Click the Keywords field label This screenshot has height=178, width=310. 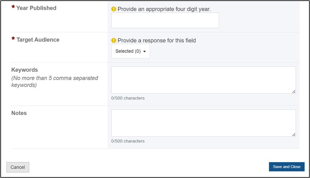pyautogui.click(x=24, y=70)
